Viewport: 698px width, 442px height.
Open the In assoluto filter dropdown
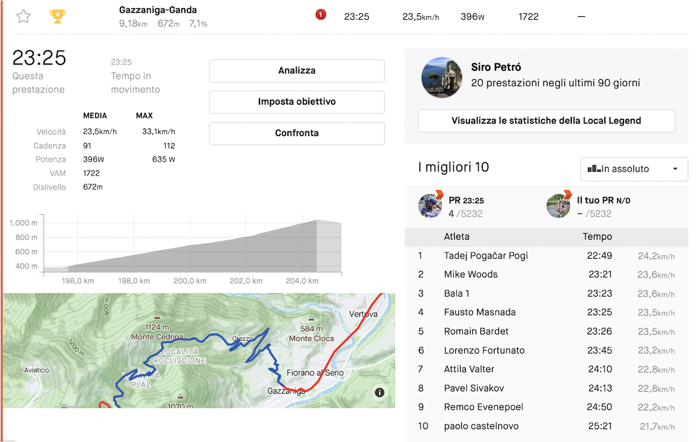tap(634, 169)
